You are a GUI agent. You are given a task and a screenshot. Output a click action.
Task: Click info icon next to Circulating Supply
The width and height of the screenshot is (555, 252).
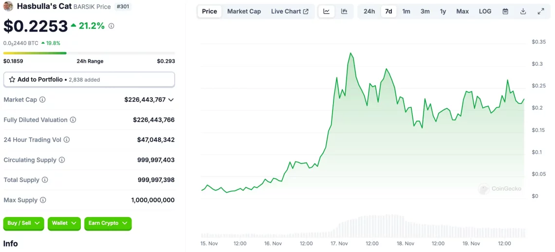pos(62,160)
